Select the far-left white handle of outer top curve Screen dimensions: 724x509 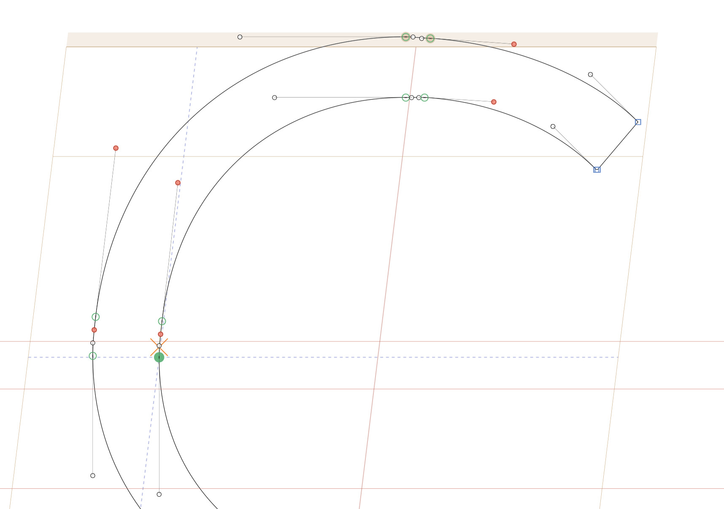(240, 37)
